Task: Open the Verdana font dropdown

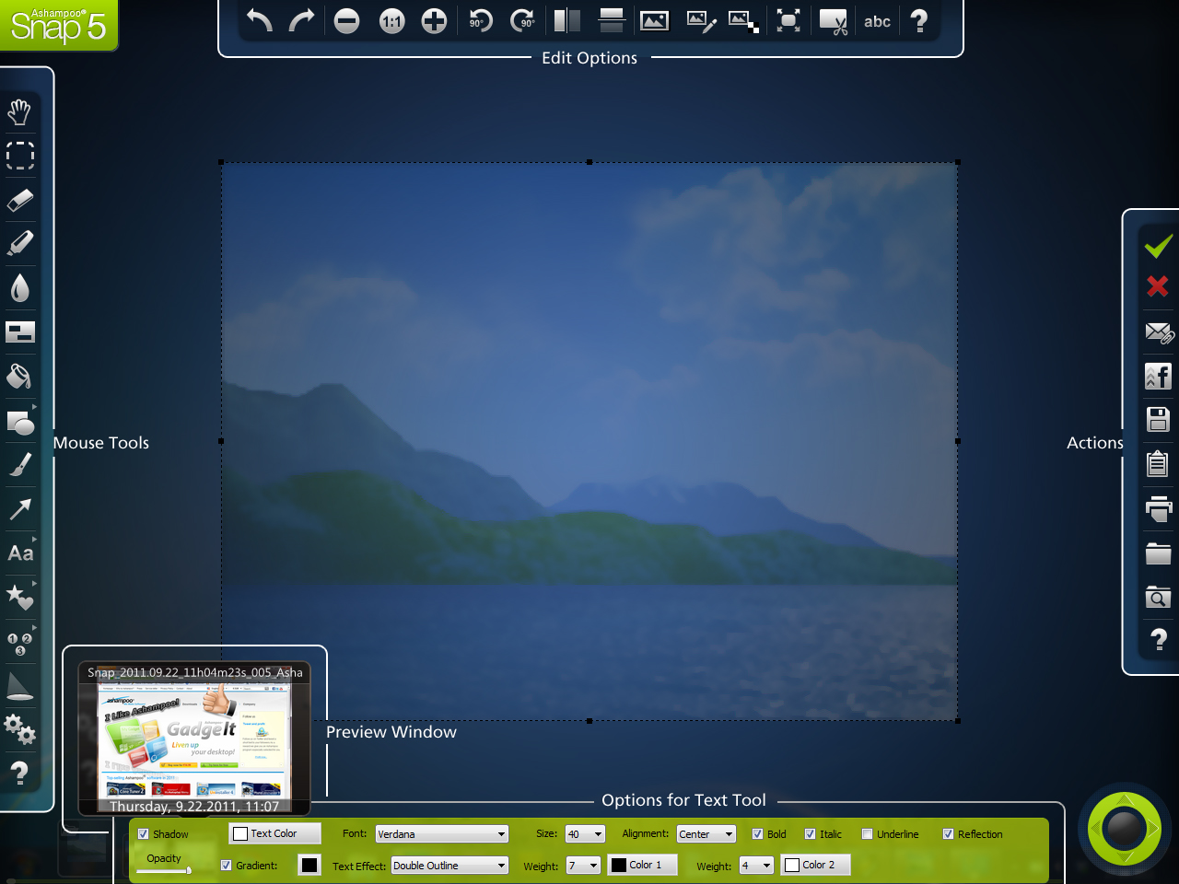Action: (x=442, y=834)
